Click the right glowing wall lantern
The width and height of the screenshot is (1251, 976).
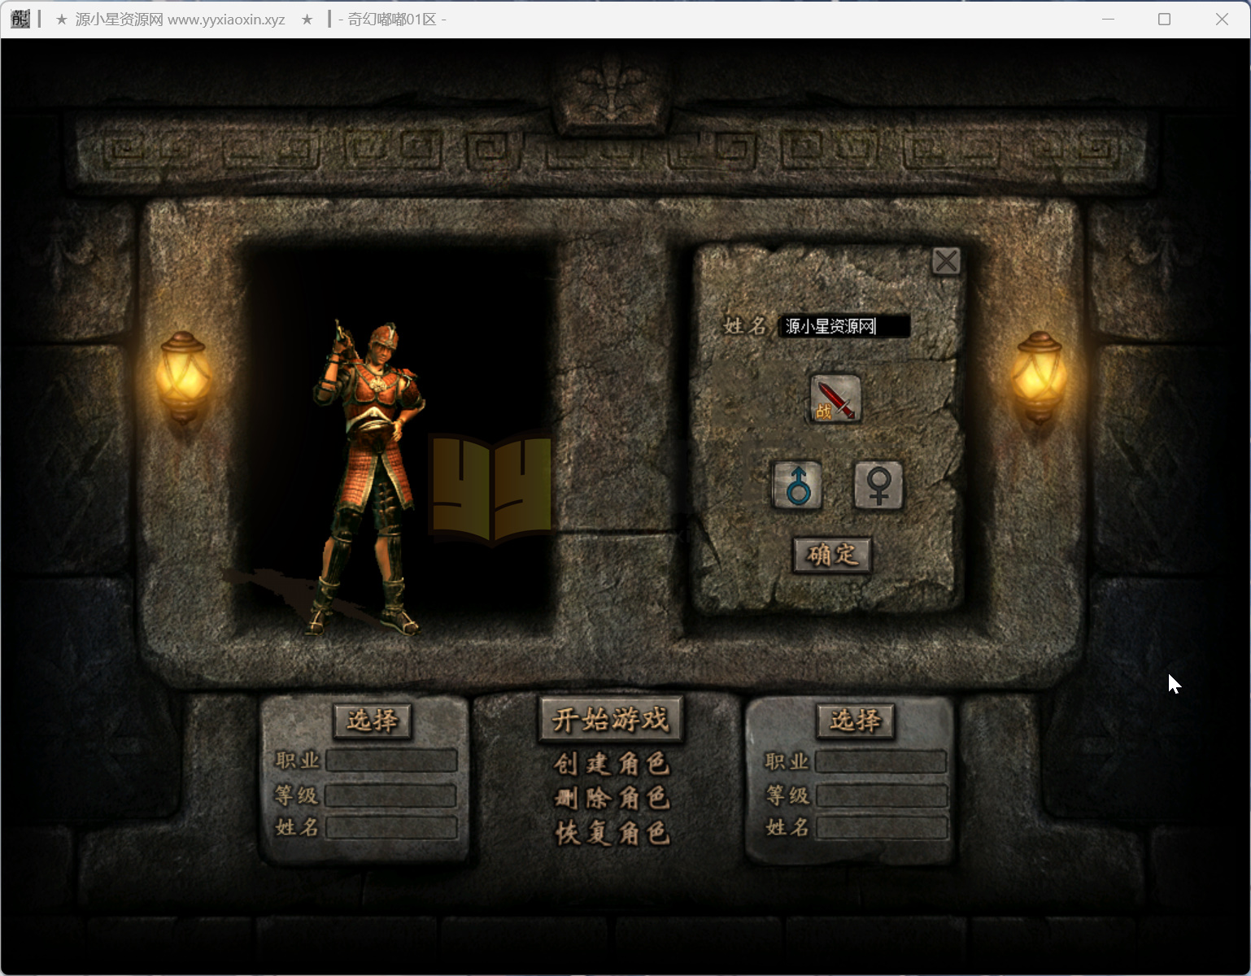click(x=1039, y=377)
